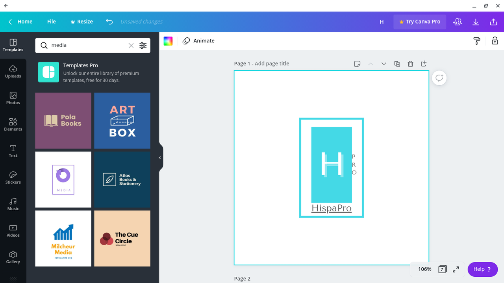Select the white H letter on canvas
The width and height of the screenshot is (504, 283).
[332, 164]
